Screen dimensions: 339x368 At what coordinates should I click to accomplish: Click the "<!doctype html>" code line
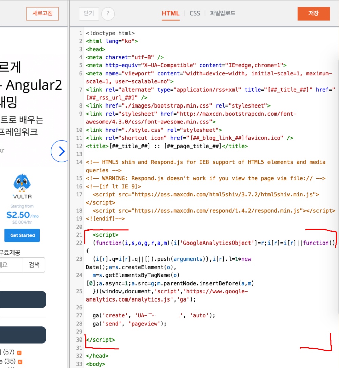point(110,33)
